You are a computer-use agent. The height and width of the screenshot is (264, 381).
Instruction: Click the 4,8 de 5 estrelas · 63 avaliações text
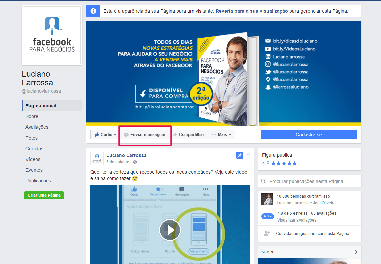pos(307,213)
